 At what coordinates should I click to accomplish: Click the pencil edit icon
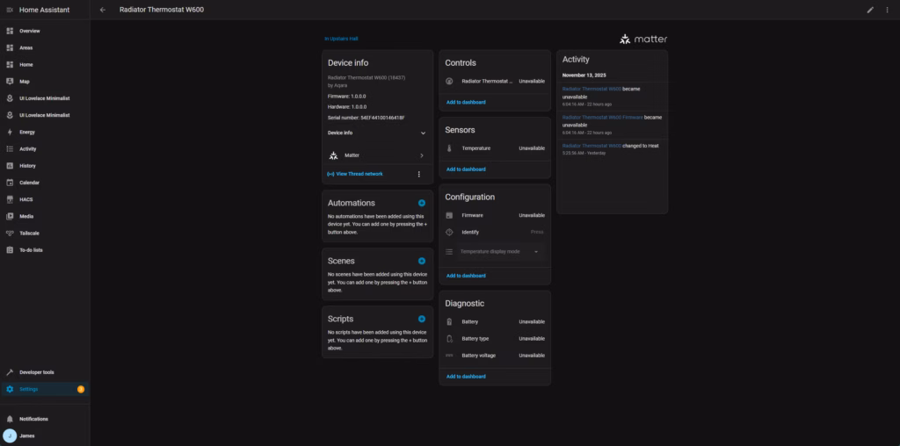(x=870, y=10)
